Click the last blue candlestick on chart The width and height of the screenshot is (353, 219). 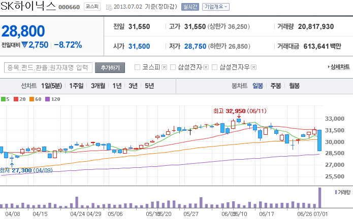coord(319,140)
